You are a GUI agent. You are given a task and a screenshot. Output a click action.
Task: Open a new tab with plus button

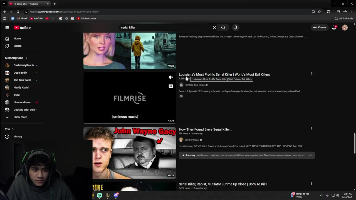point(55,4)
